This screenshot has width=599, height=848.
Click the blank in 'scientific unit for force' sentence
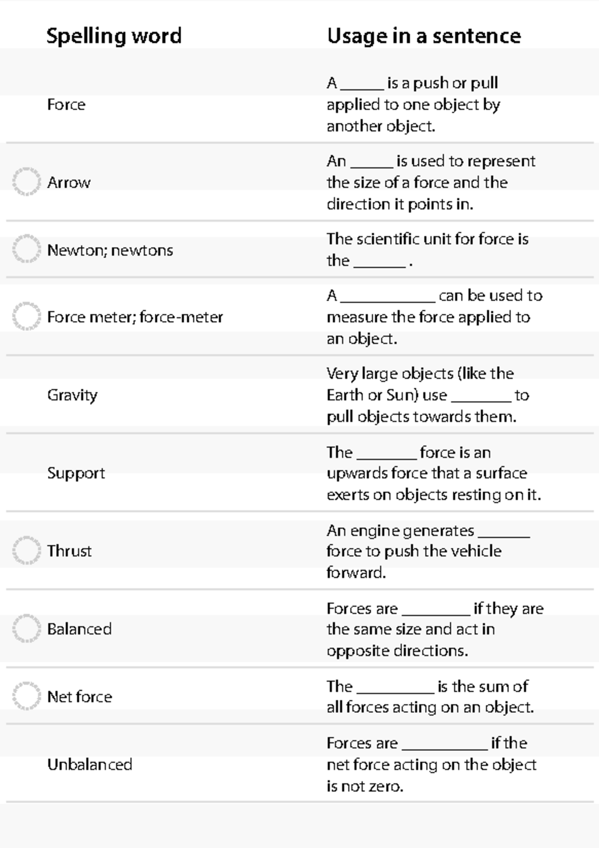point(379,266)
